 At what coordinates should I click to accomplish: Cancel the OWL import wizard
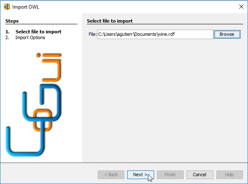tap(200, 175)
